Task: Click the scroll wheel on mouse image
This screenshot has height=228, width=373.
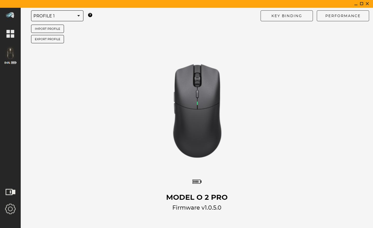Action: (197, 80)
